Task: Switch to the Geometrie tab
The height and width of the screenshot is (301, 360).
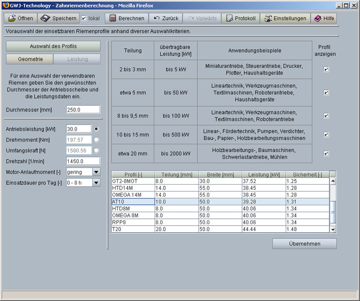Action: click(x=30, y=59)
